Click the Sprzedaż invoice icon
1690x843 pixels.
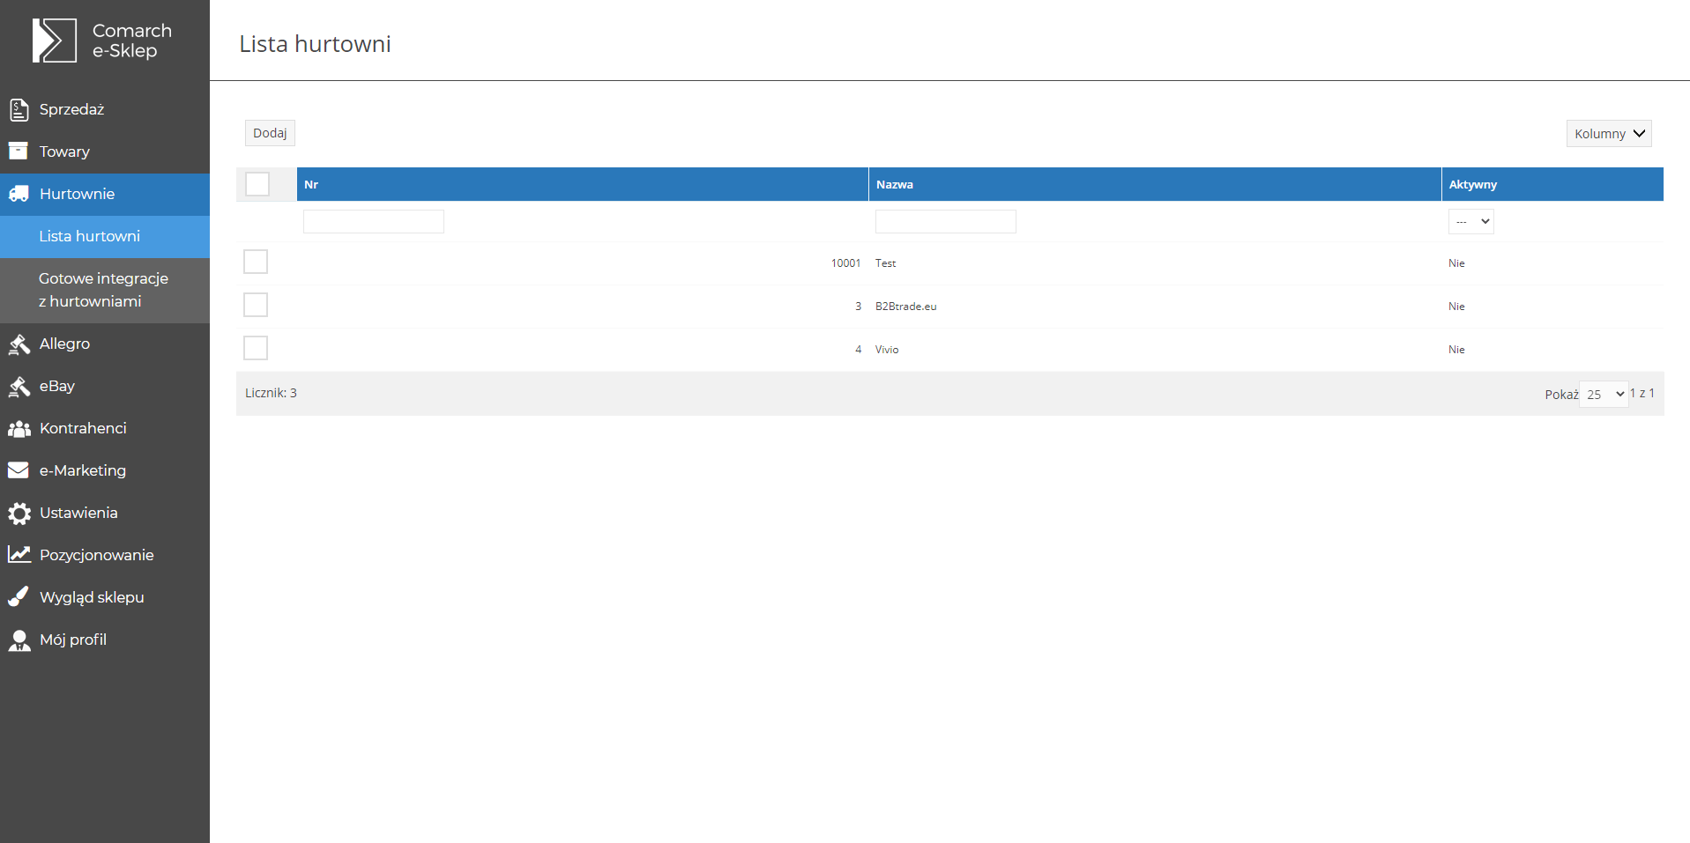coord(19,109)
